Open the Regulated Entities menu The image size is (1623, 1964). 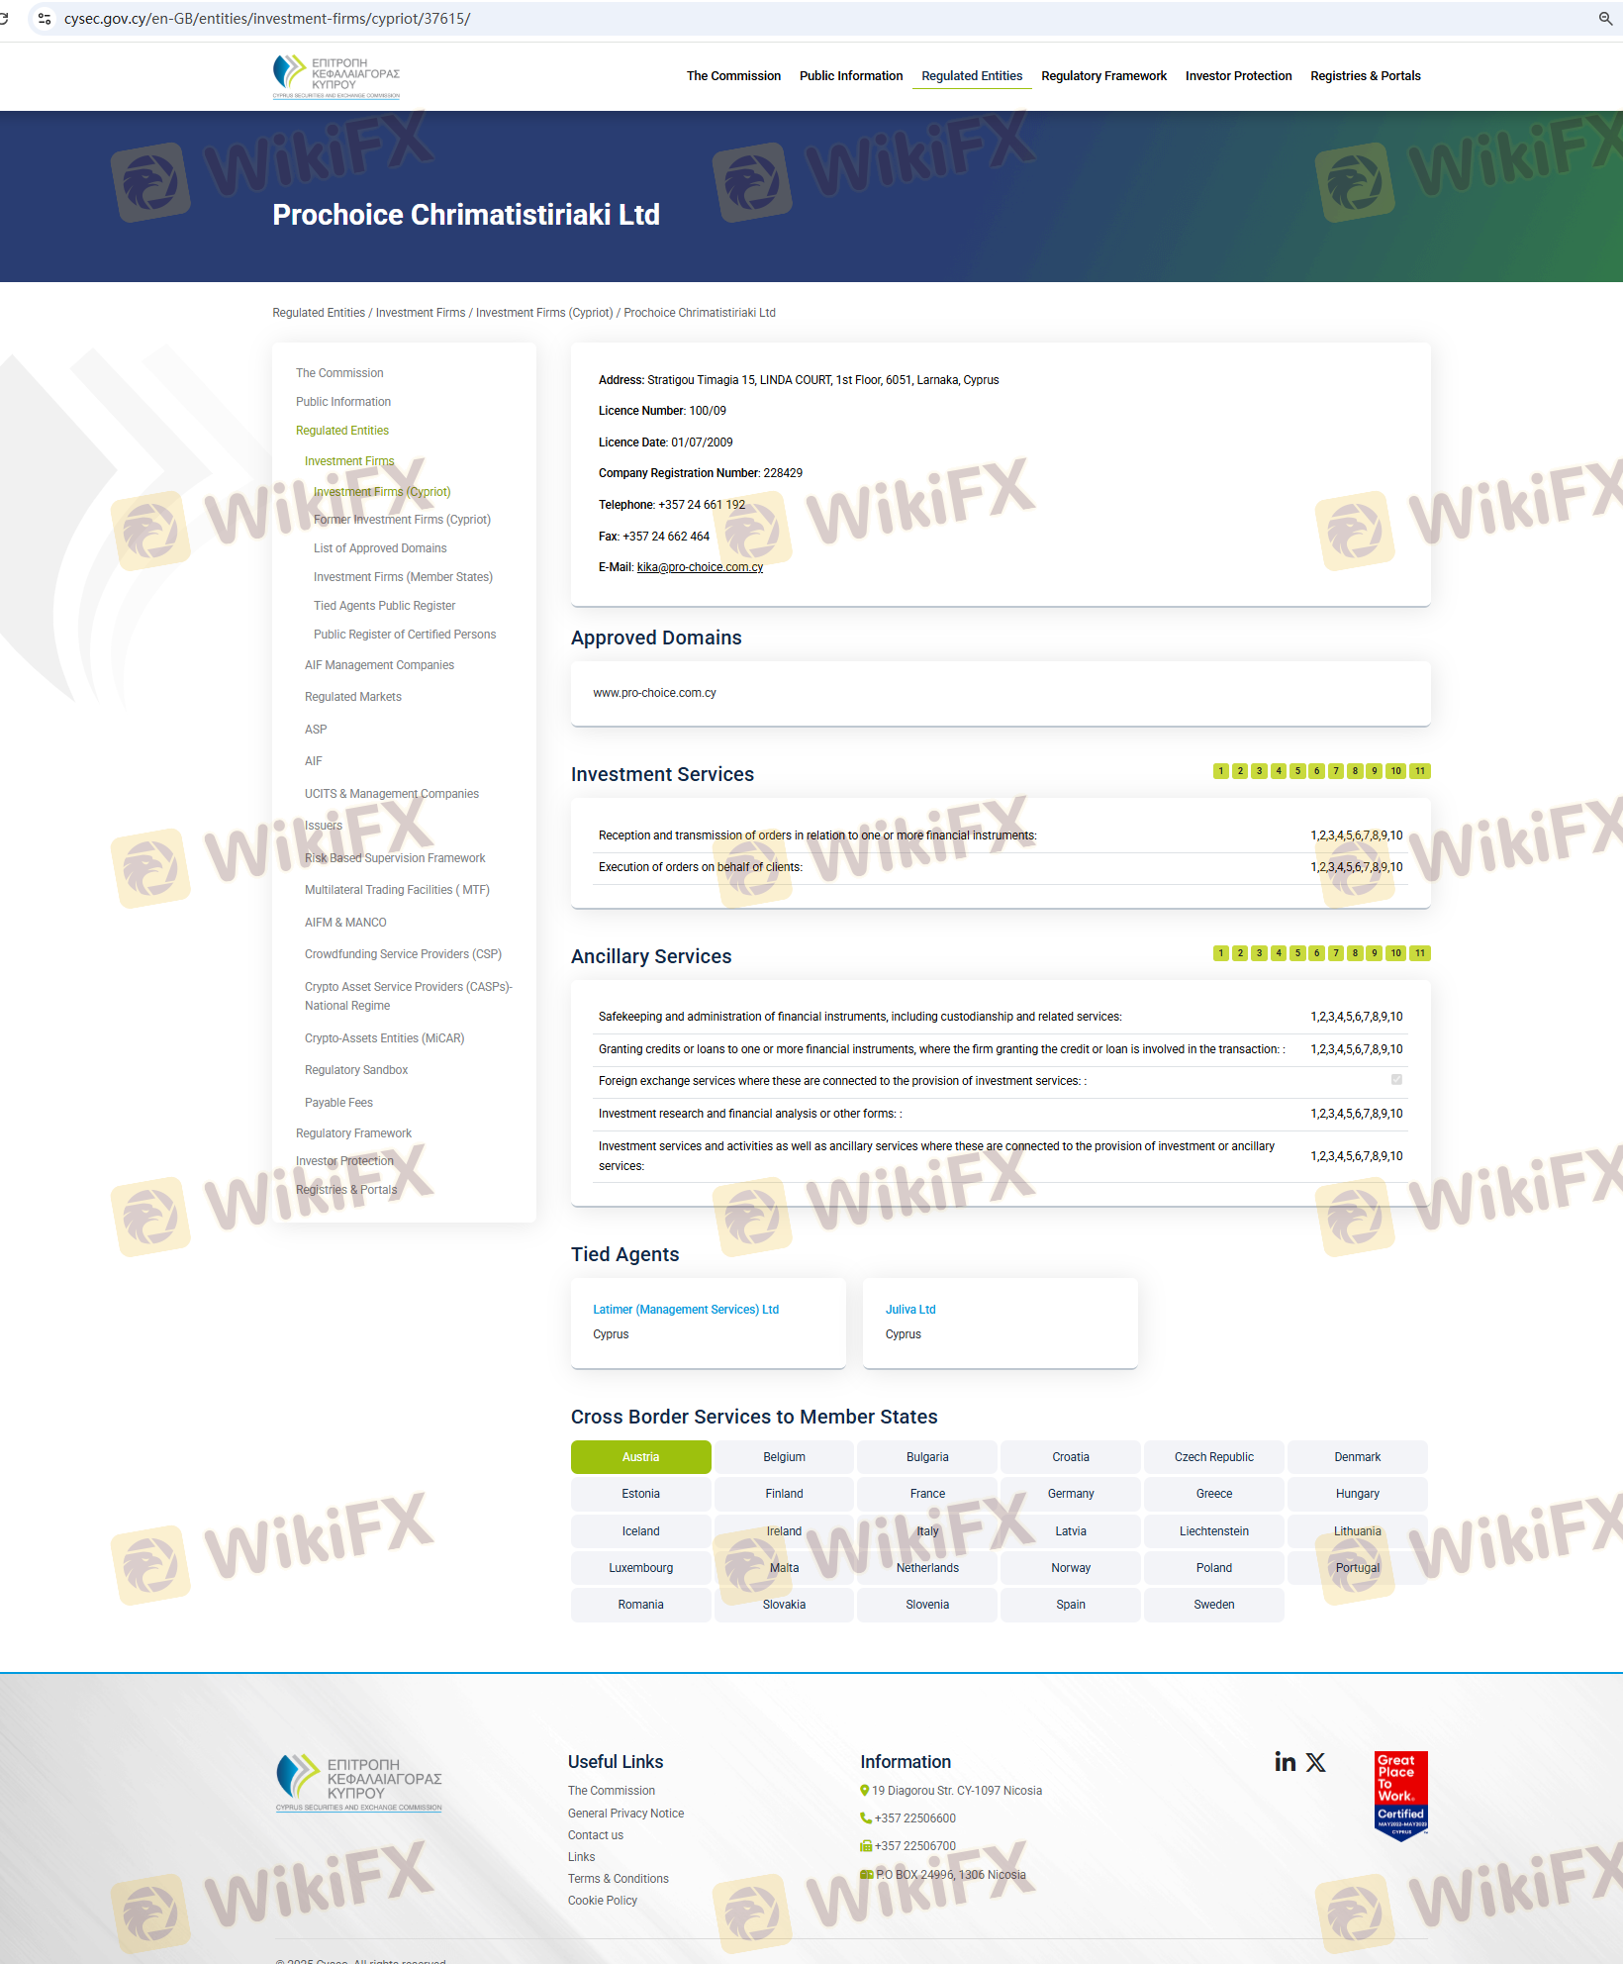972,76
